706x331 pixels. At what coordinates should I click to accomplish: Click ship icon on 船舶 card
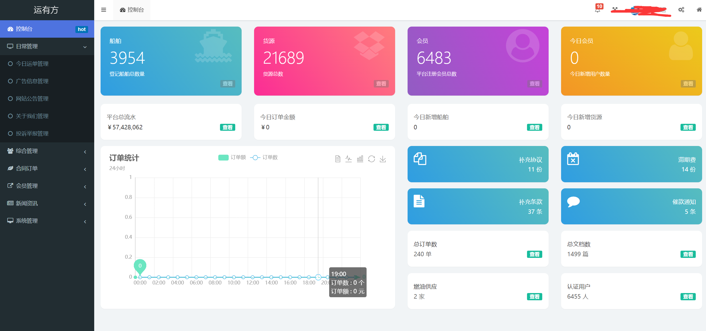[x=213, y=46]
